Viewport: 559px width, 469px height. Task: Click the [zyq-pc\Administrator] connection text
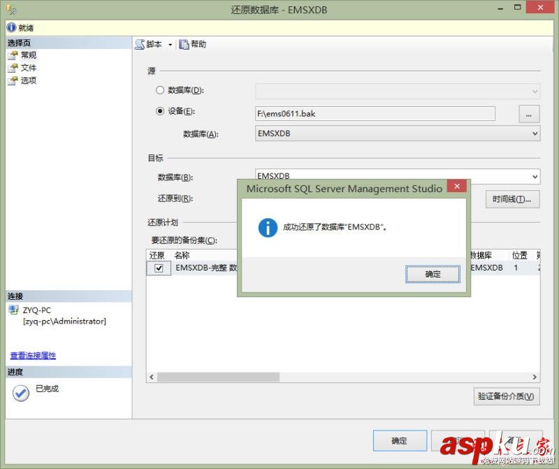pos(64,322)
